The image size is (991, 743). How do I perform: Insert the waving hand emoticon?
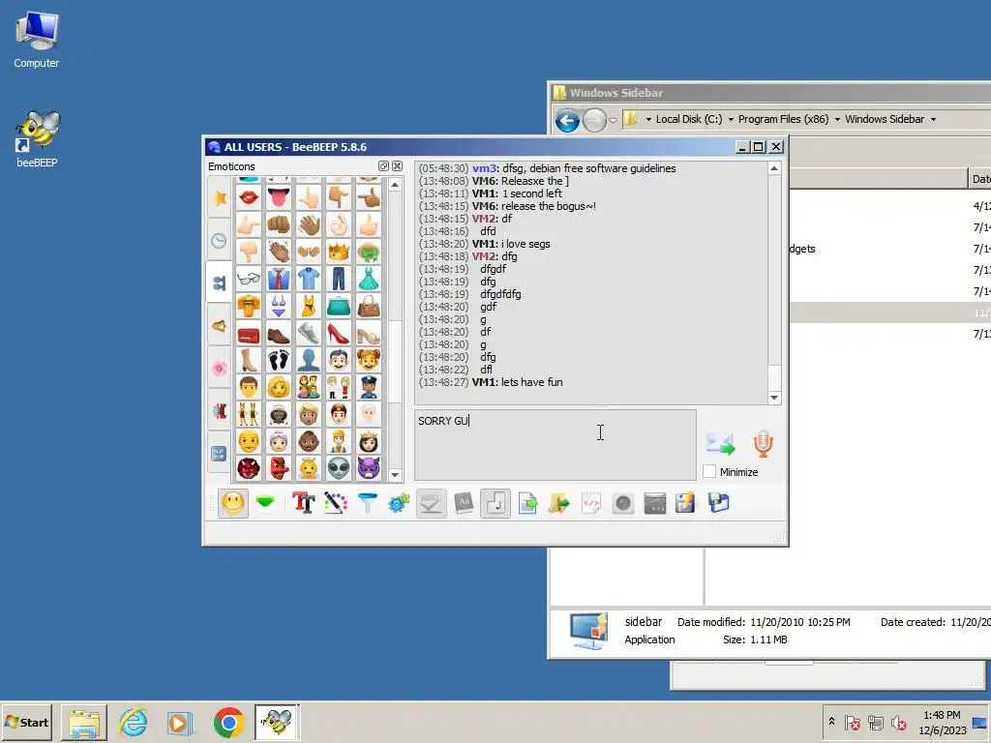click(x=309, y=224)
